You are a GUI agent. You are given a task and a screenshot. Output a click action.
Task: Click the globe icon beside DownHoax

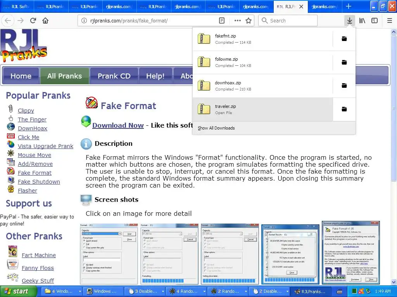click(10, 127)
